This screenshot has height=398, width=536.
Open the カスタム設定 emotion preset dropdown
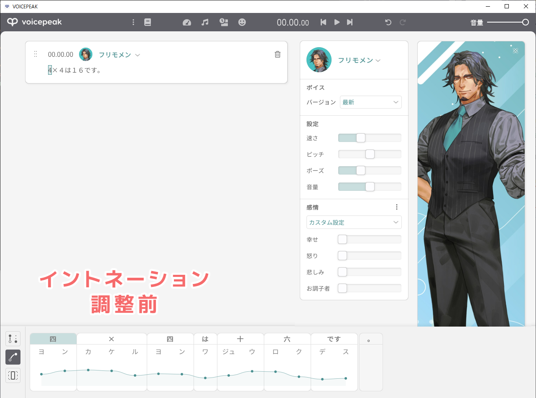[354, 222]
